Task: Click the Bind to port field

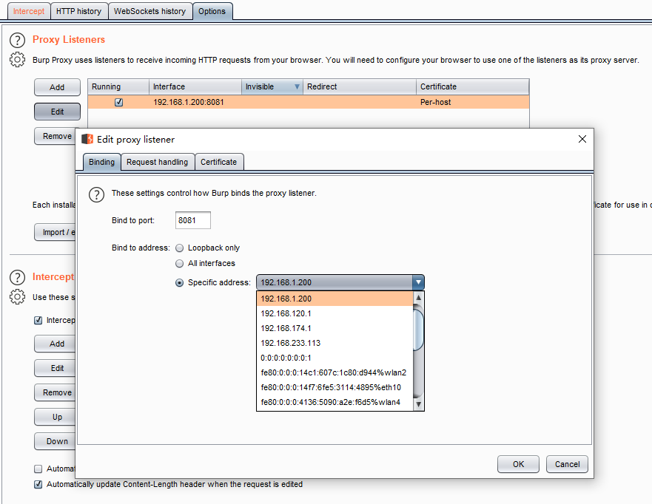Action: pos(193,220)
